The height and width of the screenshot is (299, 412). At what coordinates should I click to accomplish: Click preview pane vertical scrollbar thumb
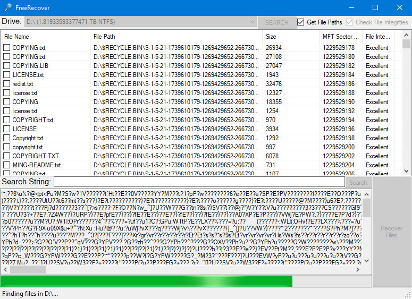coord(367,208)
